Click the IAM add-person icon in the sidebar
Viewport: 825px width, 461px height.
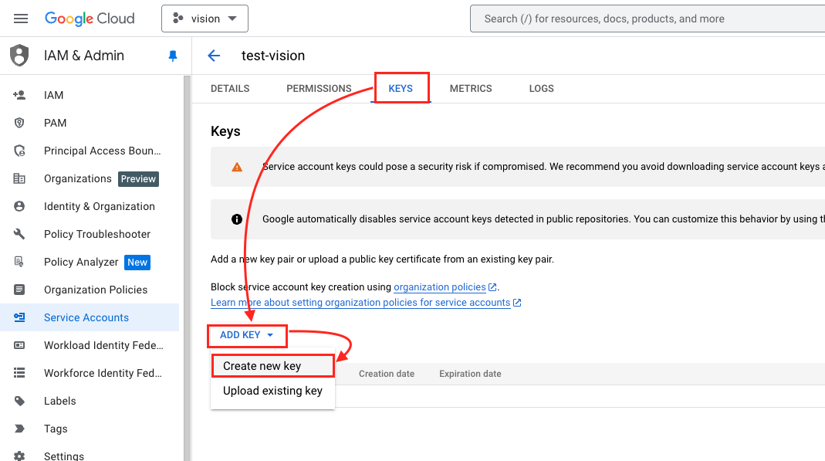[x=19, y=95]
